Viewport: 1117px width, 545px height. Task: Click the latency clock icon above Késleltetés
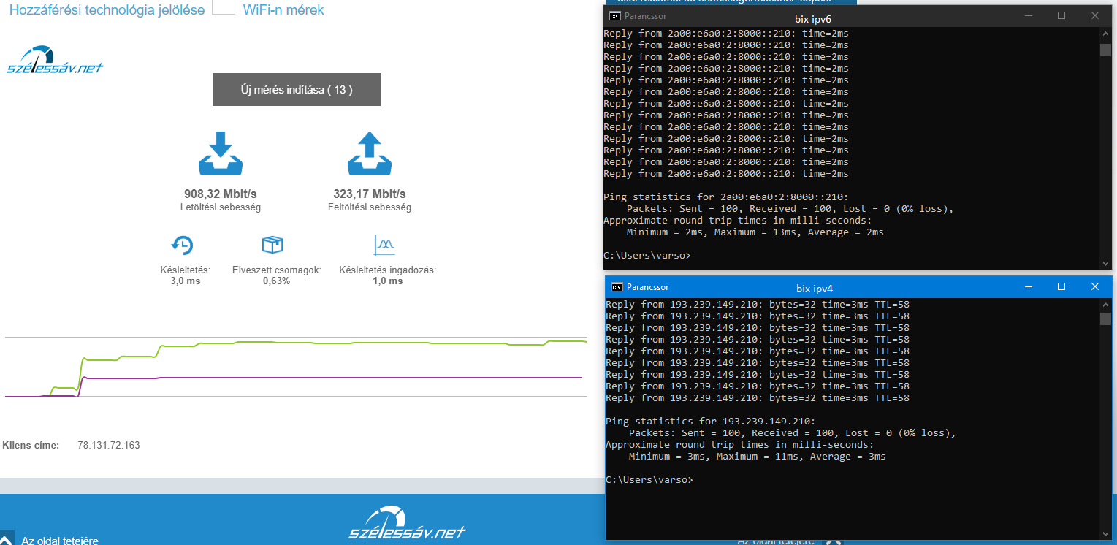[183, 245]
